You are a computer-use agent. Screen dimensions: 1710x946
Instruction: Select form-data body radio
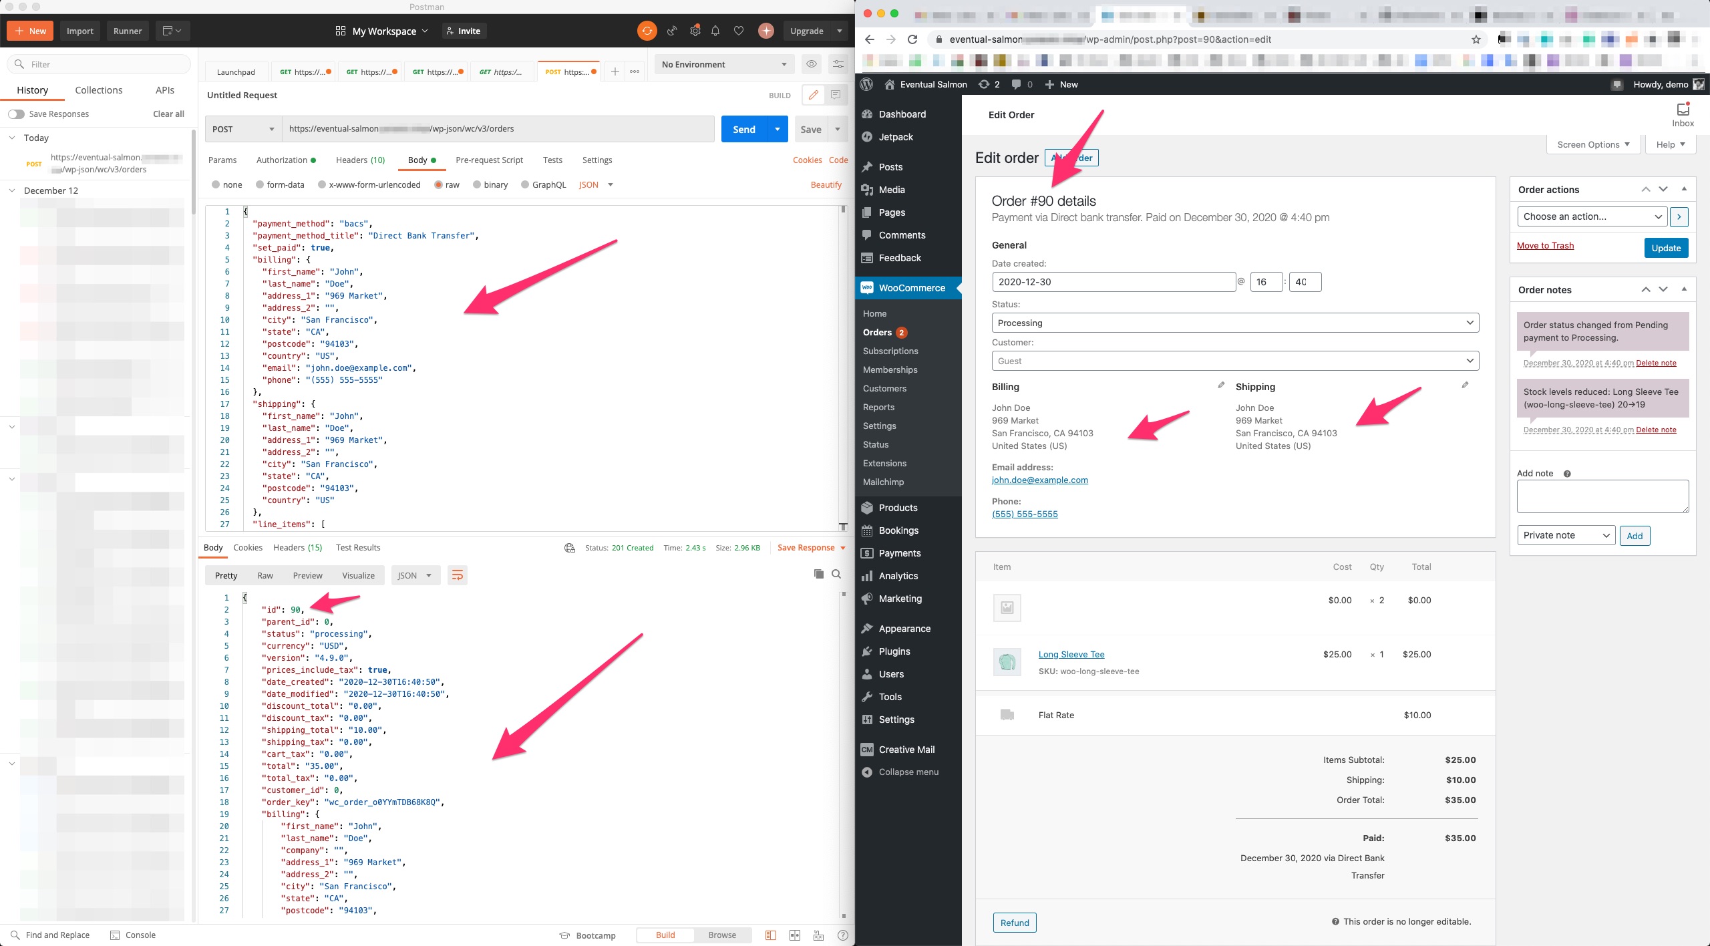pos(260,185)
